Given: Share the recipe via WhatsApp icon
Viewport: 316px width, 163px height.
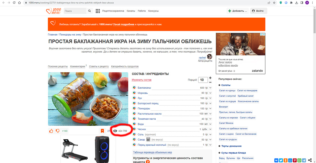Looking at the screenshot, I should pyautogui.click(x=299, y=160).
